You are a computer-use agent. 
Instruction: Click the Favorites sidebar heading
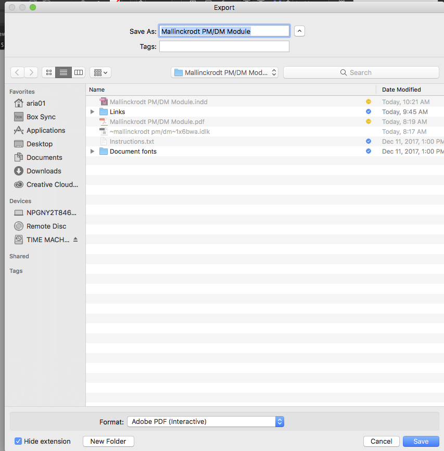[x=22, y=92]
